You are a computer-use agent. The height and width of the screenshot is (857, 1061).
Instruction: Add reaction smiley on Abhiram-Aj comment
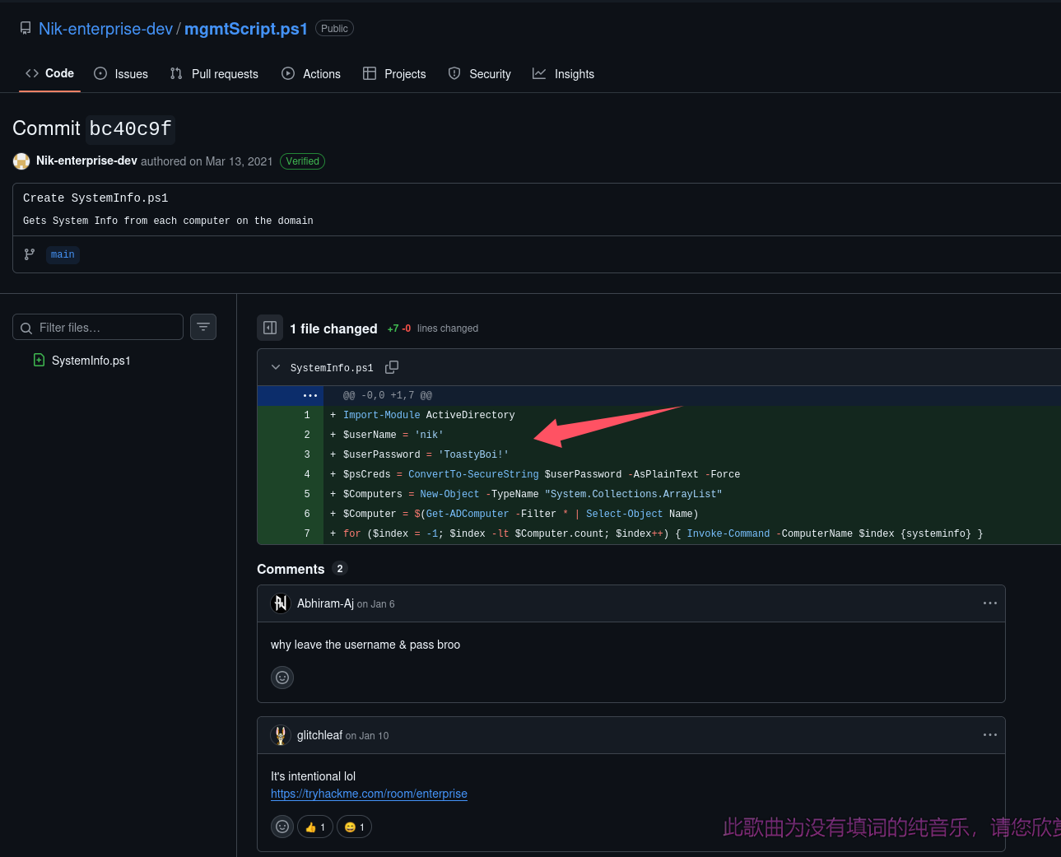point(282,678)
